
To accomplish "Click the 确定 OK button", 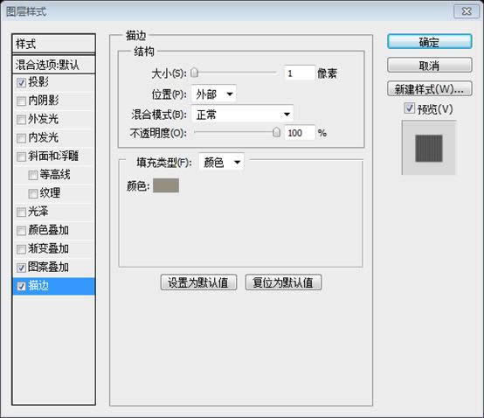I will pos(429,42).
